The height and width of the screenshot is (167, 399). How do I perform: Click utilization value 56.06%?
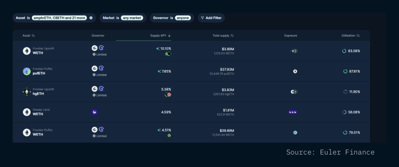[355, 112]
